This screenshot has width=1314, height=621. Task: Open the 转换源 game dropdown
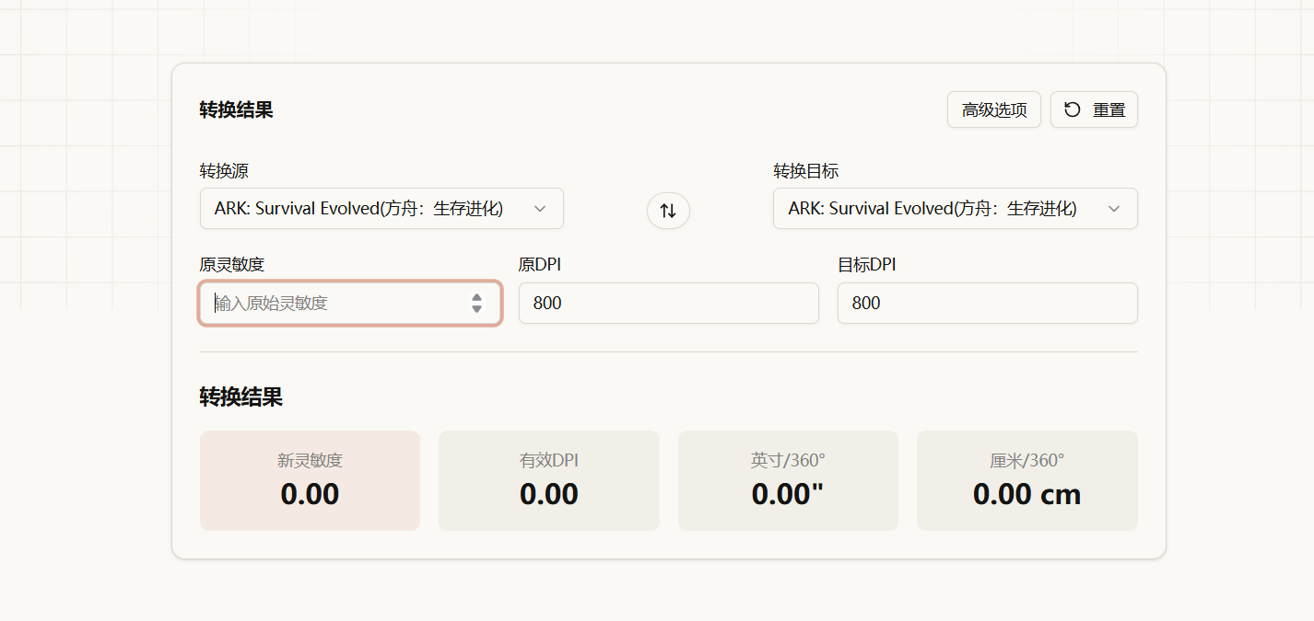pos(369,209)
